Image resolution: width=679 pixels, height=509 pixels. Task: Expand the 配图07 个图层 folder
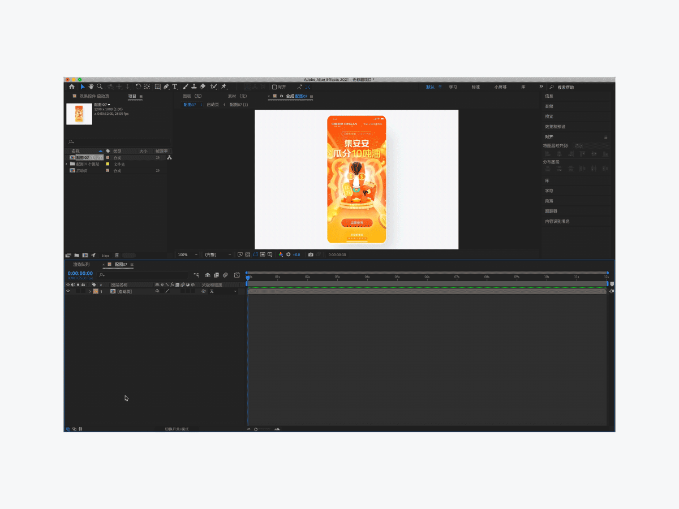coord(66,164)
